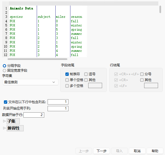The height and width of the screenshot is (155, 165).
Task: Uncheck the 制表符 field delimiter checkbox
Action: point(67,74)
